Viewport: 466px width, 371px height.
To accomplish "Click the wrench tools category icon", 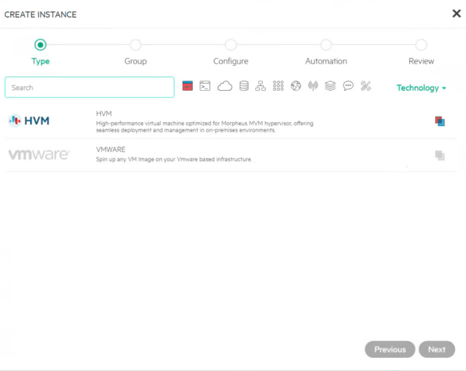I will click(x=366, y=86).
